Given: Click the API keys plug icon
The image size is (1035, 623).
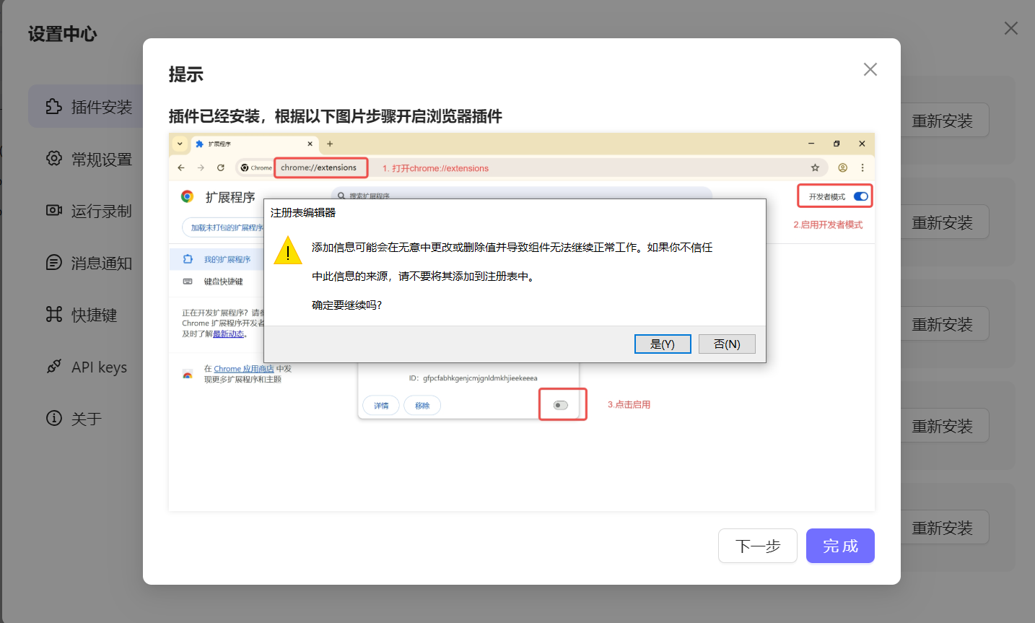Looking at the screenshot, I should click(54, 367).
